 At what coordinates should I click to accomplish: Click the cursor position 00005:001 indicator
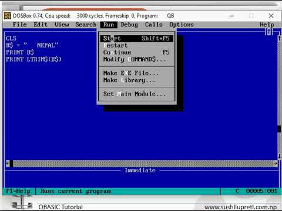(261, 191)
